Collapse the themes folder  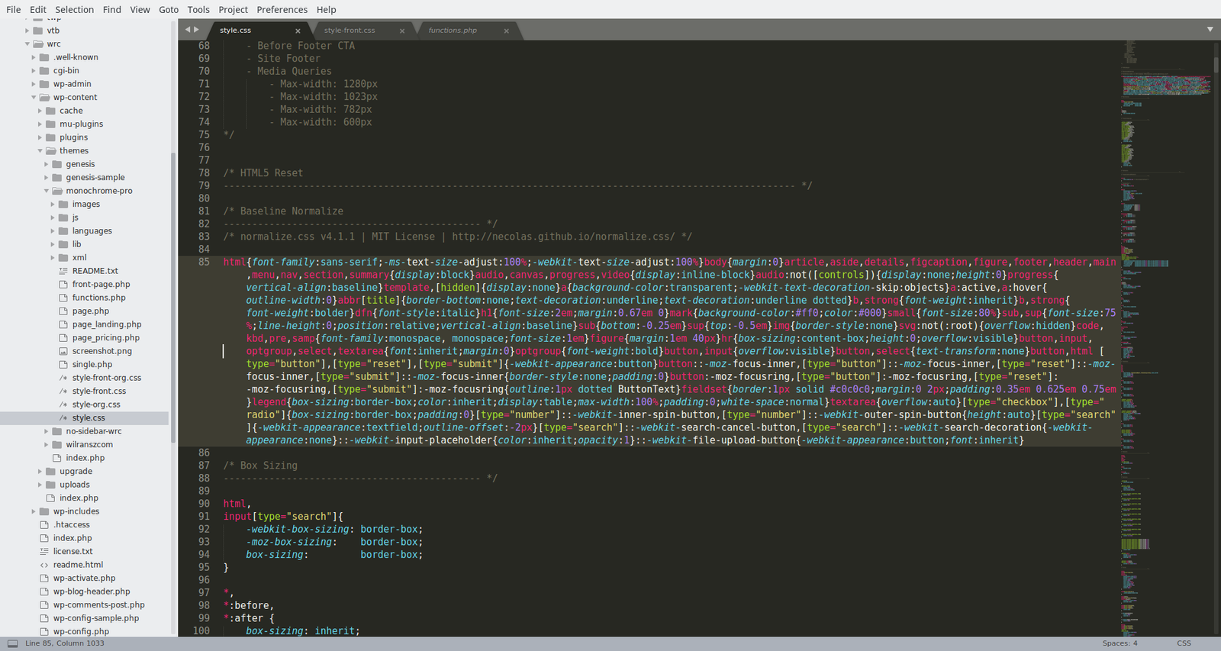pos(40,151)
